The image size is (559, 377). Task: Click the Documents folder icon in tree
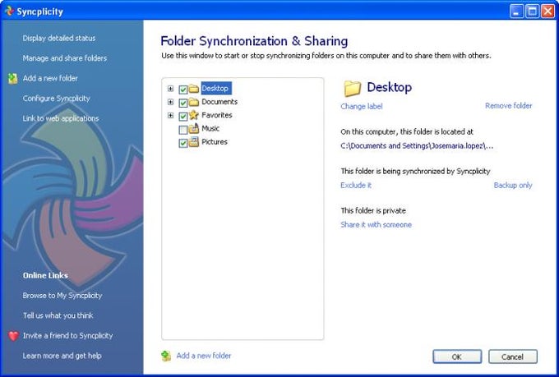193,102
